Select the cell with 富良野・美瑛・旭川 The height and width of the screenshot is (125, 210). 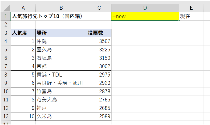[x=61, y=83]
